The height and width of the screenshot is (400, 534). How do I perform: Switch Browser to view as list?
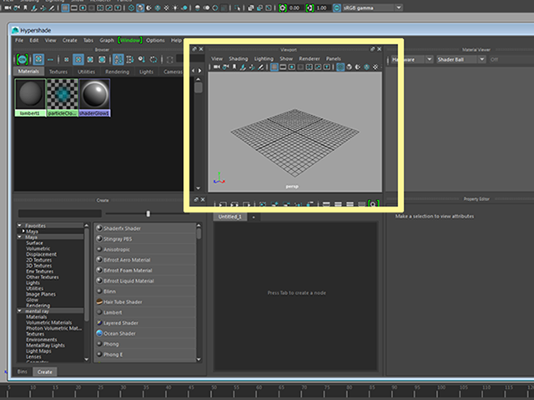tap(50, 59)
